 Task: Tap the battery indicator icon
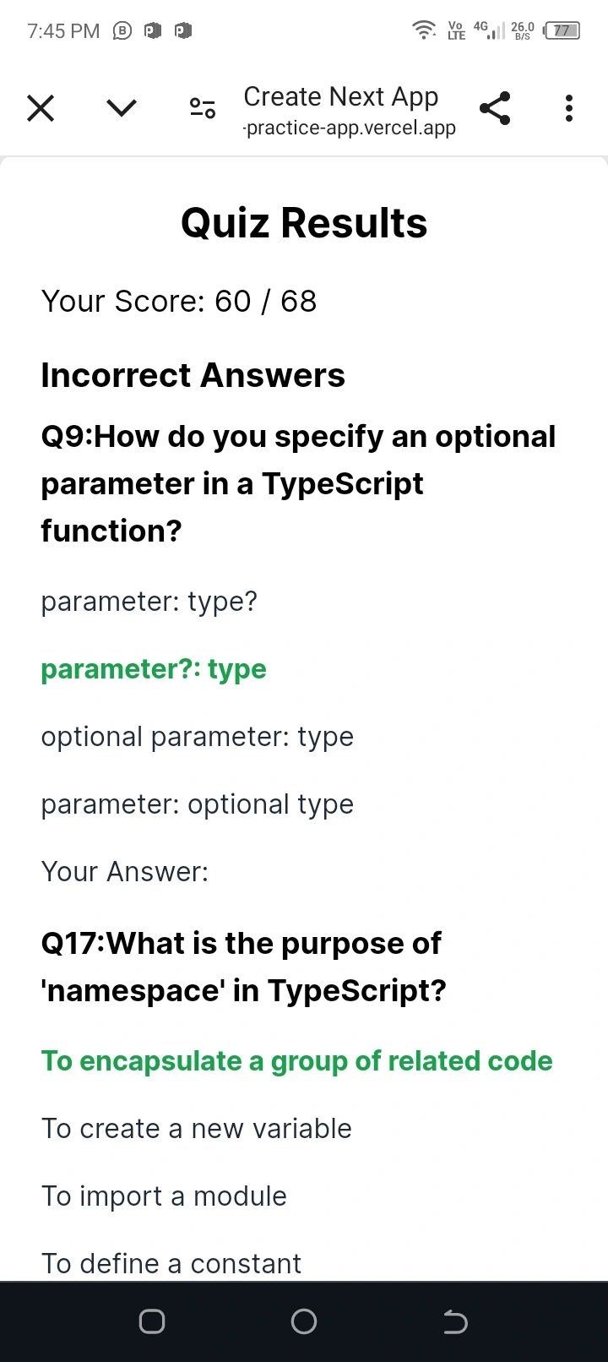pyautogui.click(x=562, y=30)
